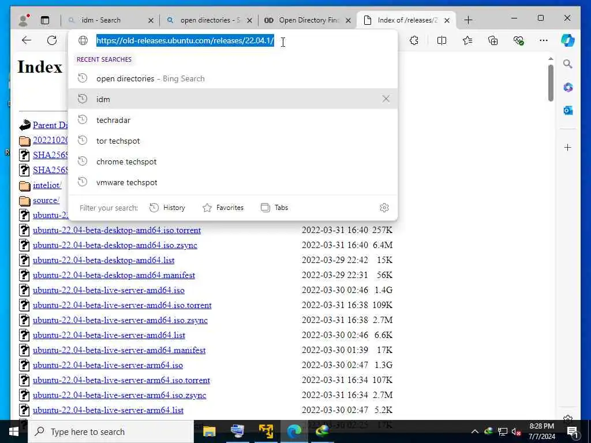Open the Edge profile icon
The height and width of the screenshot is (443, 591).
(24, 20)
